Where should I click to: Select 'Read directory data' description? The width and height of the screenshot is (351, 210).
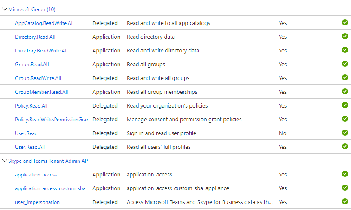pos(151,37)
